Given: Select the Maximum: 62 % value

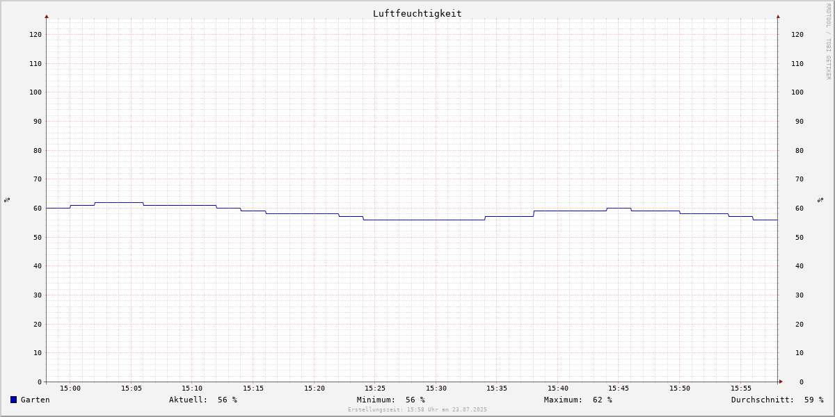Looking at the screenshot, I should point(578,400).
